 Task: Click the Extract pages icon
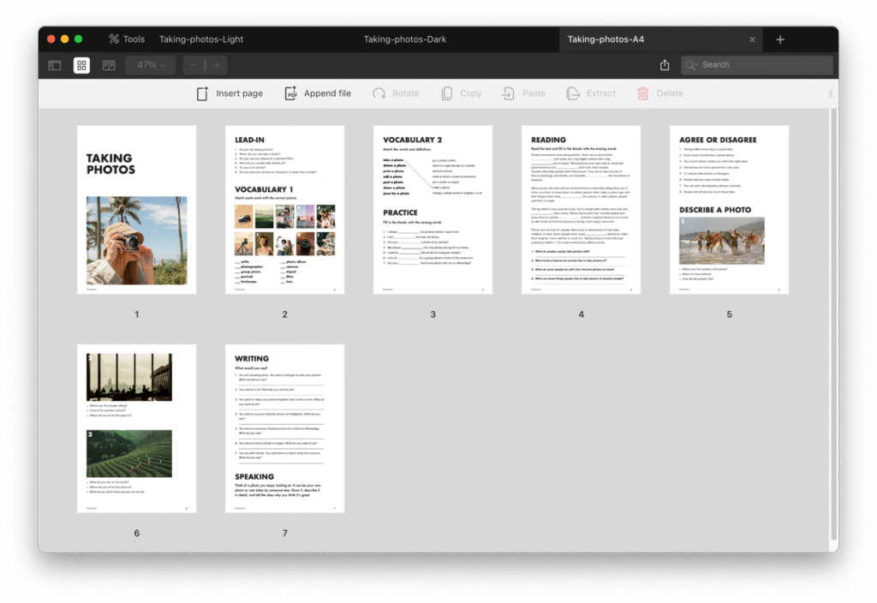click(x=573, y=93)
